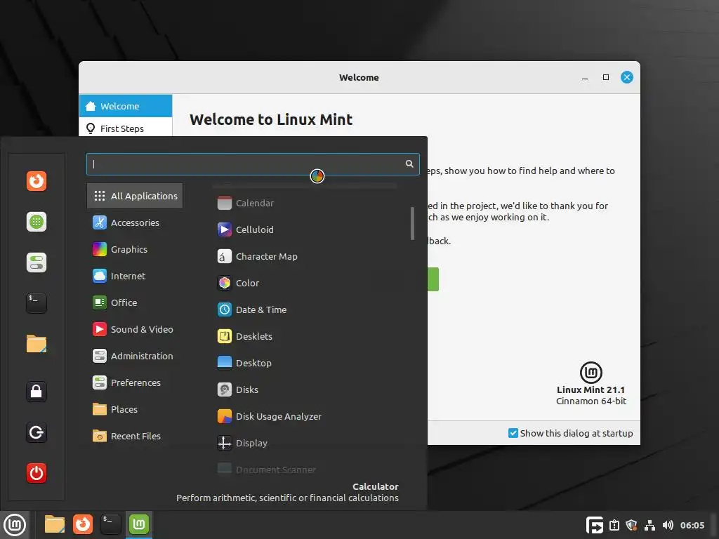Open Files folder icon in menu sidebar

pyautogui.click(x=37, y=344)
